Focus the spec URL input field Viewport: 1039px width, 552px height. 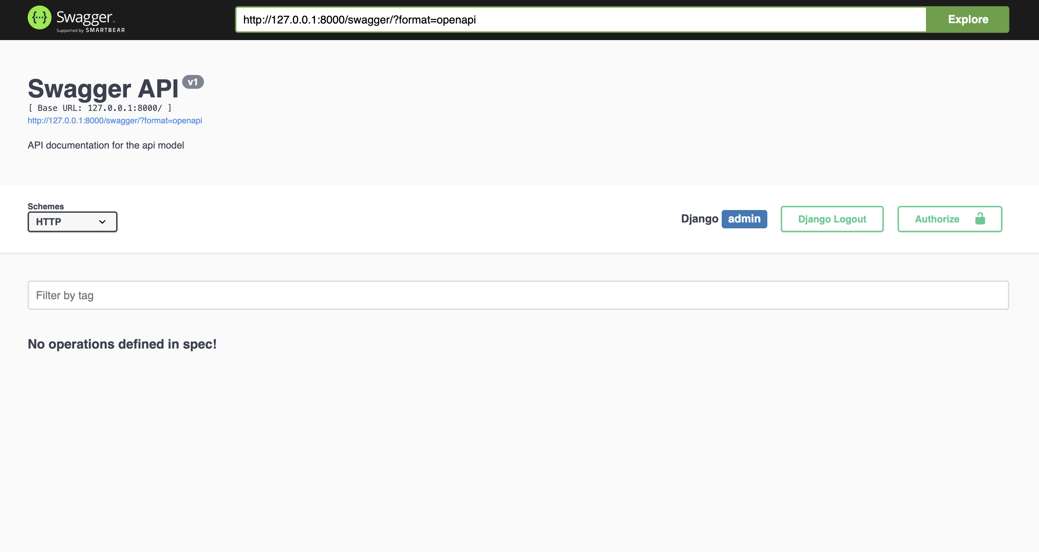pos(580,20)
